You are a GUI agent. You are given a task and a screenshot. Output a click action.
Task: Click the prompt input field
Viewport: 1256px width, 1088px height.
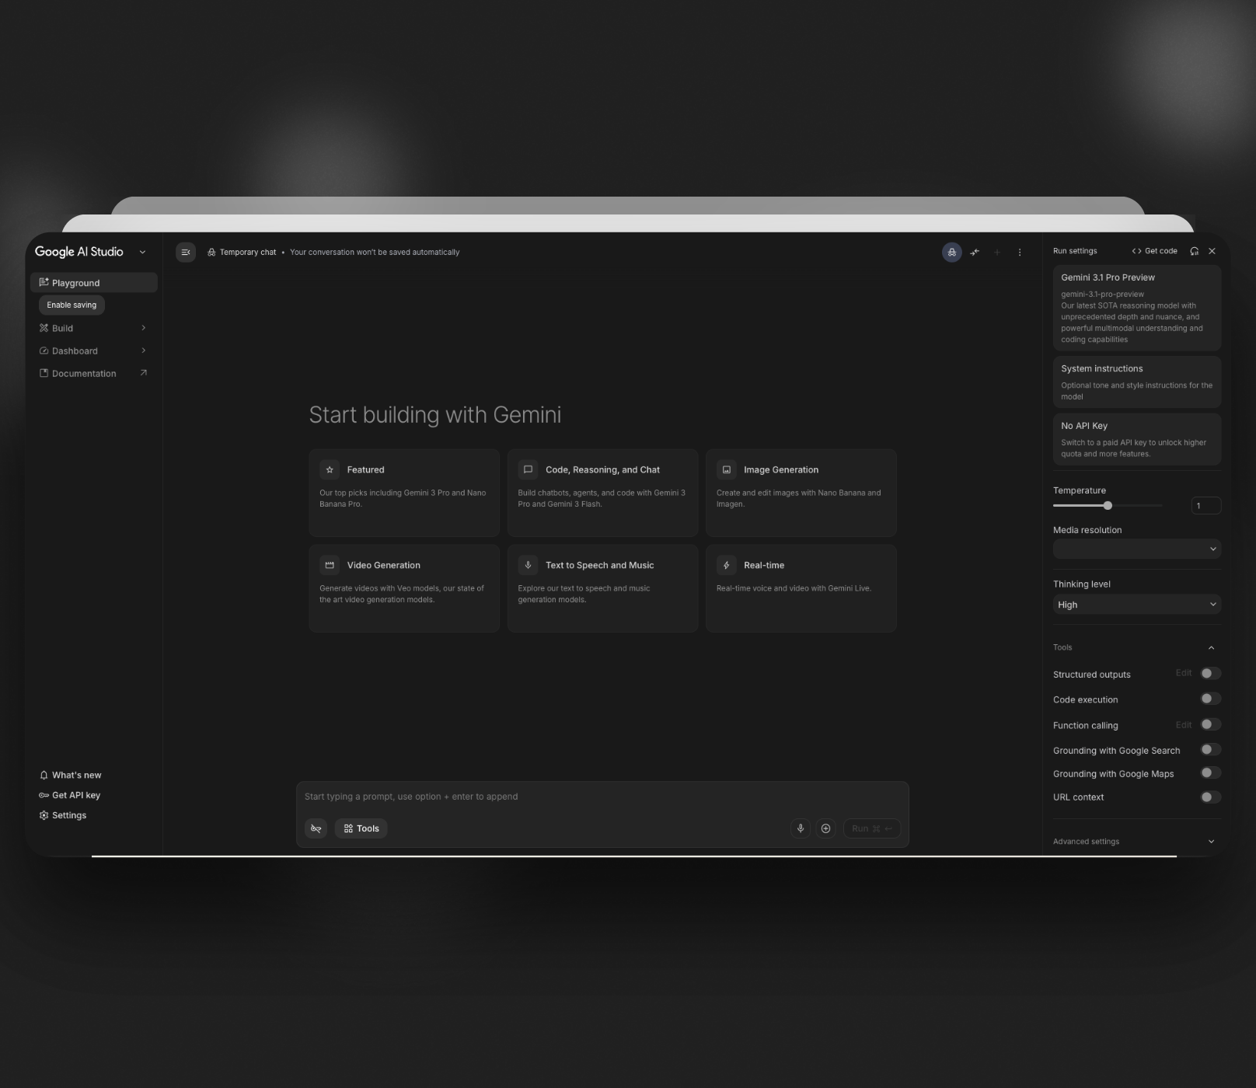pos(544,796)
